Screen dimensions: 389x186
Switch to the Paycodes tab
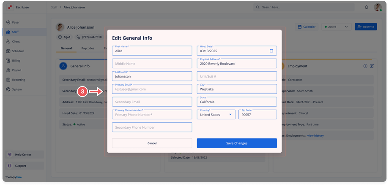tap(88, 49)
